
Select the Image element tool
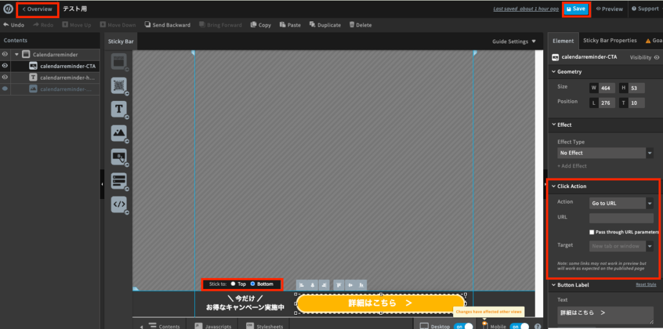click(x=118, y=133)
